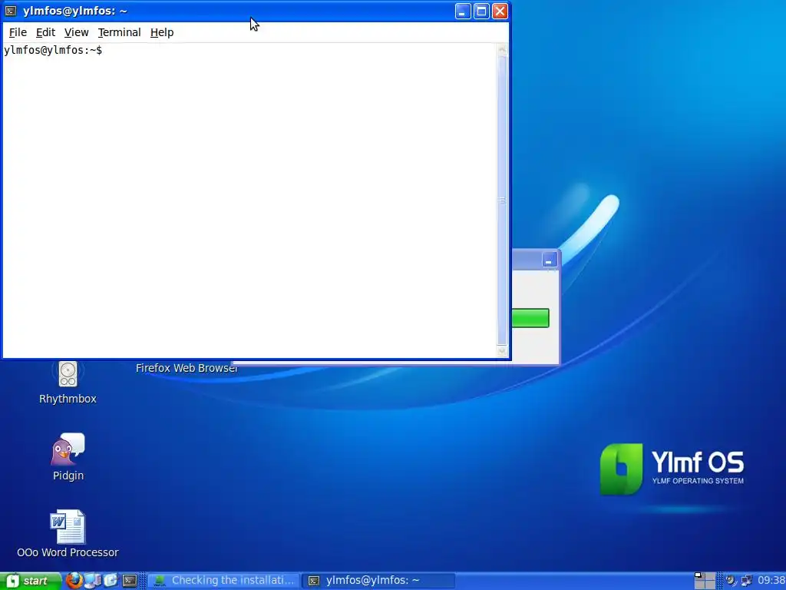Open the Edit menu in the terminal

(45, 32)
